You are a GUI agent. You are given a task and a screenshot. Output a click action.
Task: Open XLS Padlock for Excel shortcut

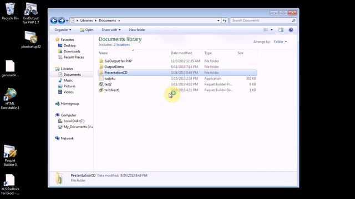pos(10,185)
